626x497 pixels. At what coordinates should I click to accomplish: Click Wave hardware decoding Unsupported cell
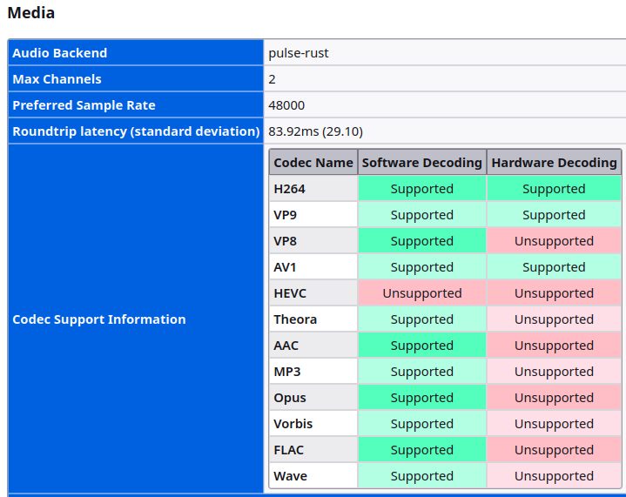[554, 476]
